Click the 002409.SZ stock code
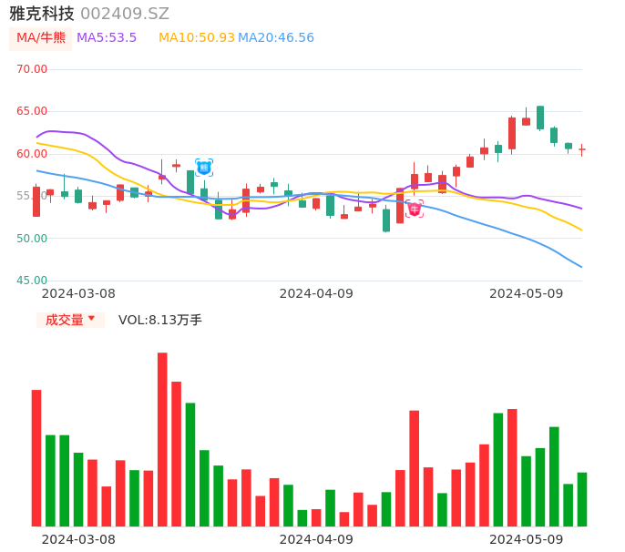Screen dimensions: 625x552 coord(125,14)
